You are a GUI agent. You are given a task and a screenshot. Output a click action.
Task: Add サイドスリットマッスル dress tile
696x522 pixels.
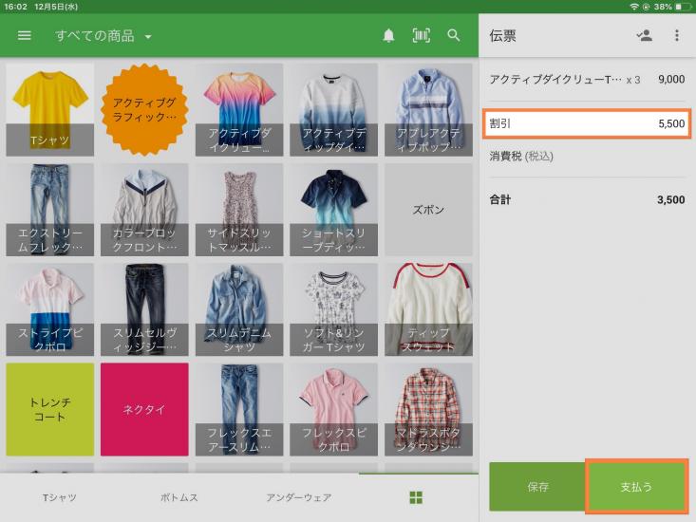(x=239, y=210)
